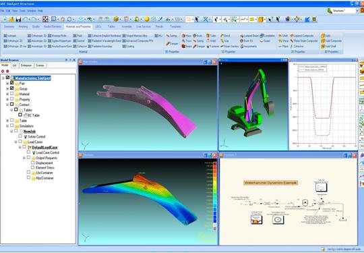Click the Save floppy disk icon
This screenshot has height=253, width=364.
18,20
